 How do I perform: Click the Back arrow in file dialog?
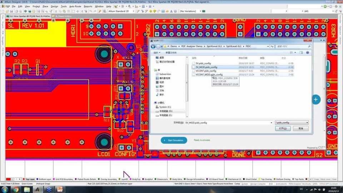pos(153,46)
